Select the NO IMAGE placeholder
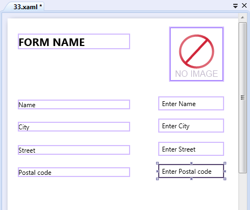Image resolution: width=250 pixels, height=210 pixels. (x=197, y=54)
